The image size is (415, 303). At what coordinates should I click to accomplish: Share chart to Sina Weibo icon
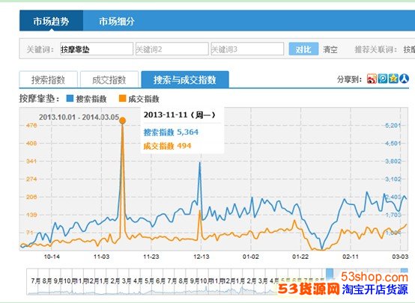click(x=372, y=79)
